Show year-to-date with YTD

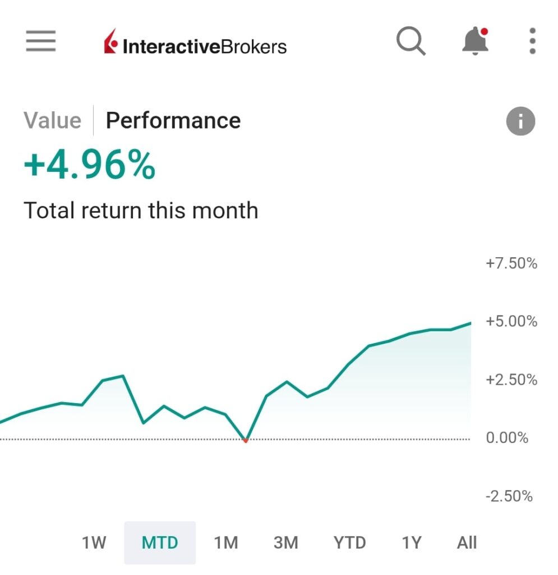(x=349, y=543)
